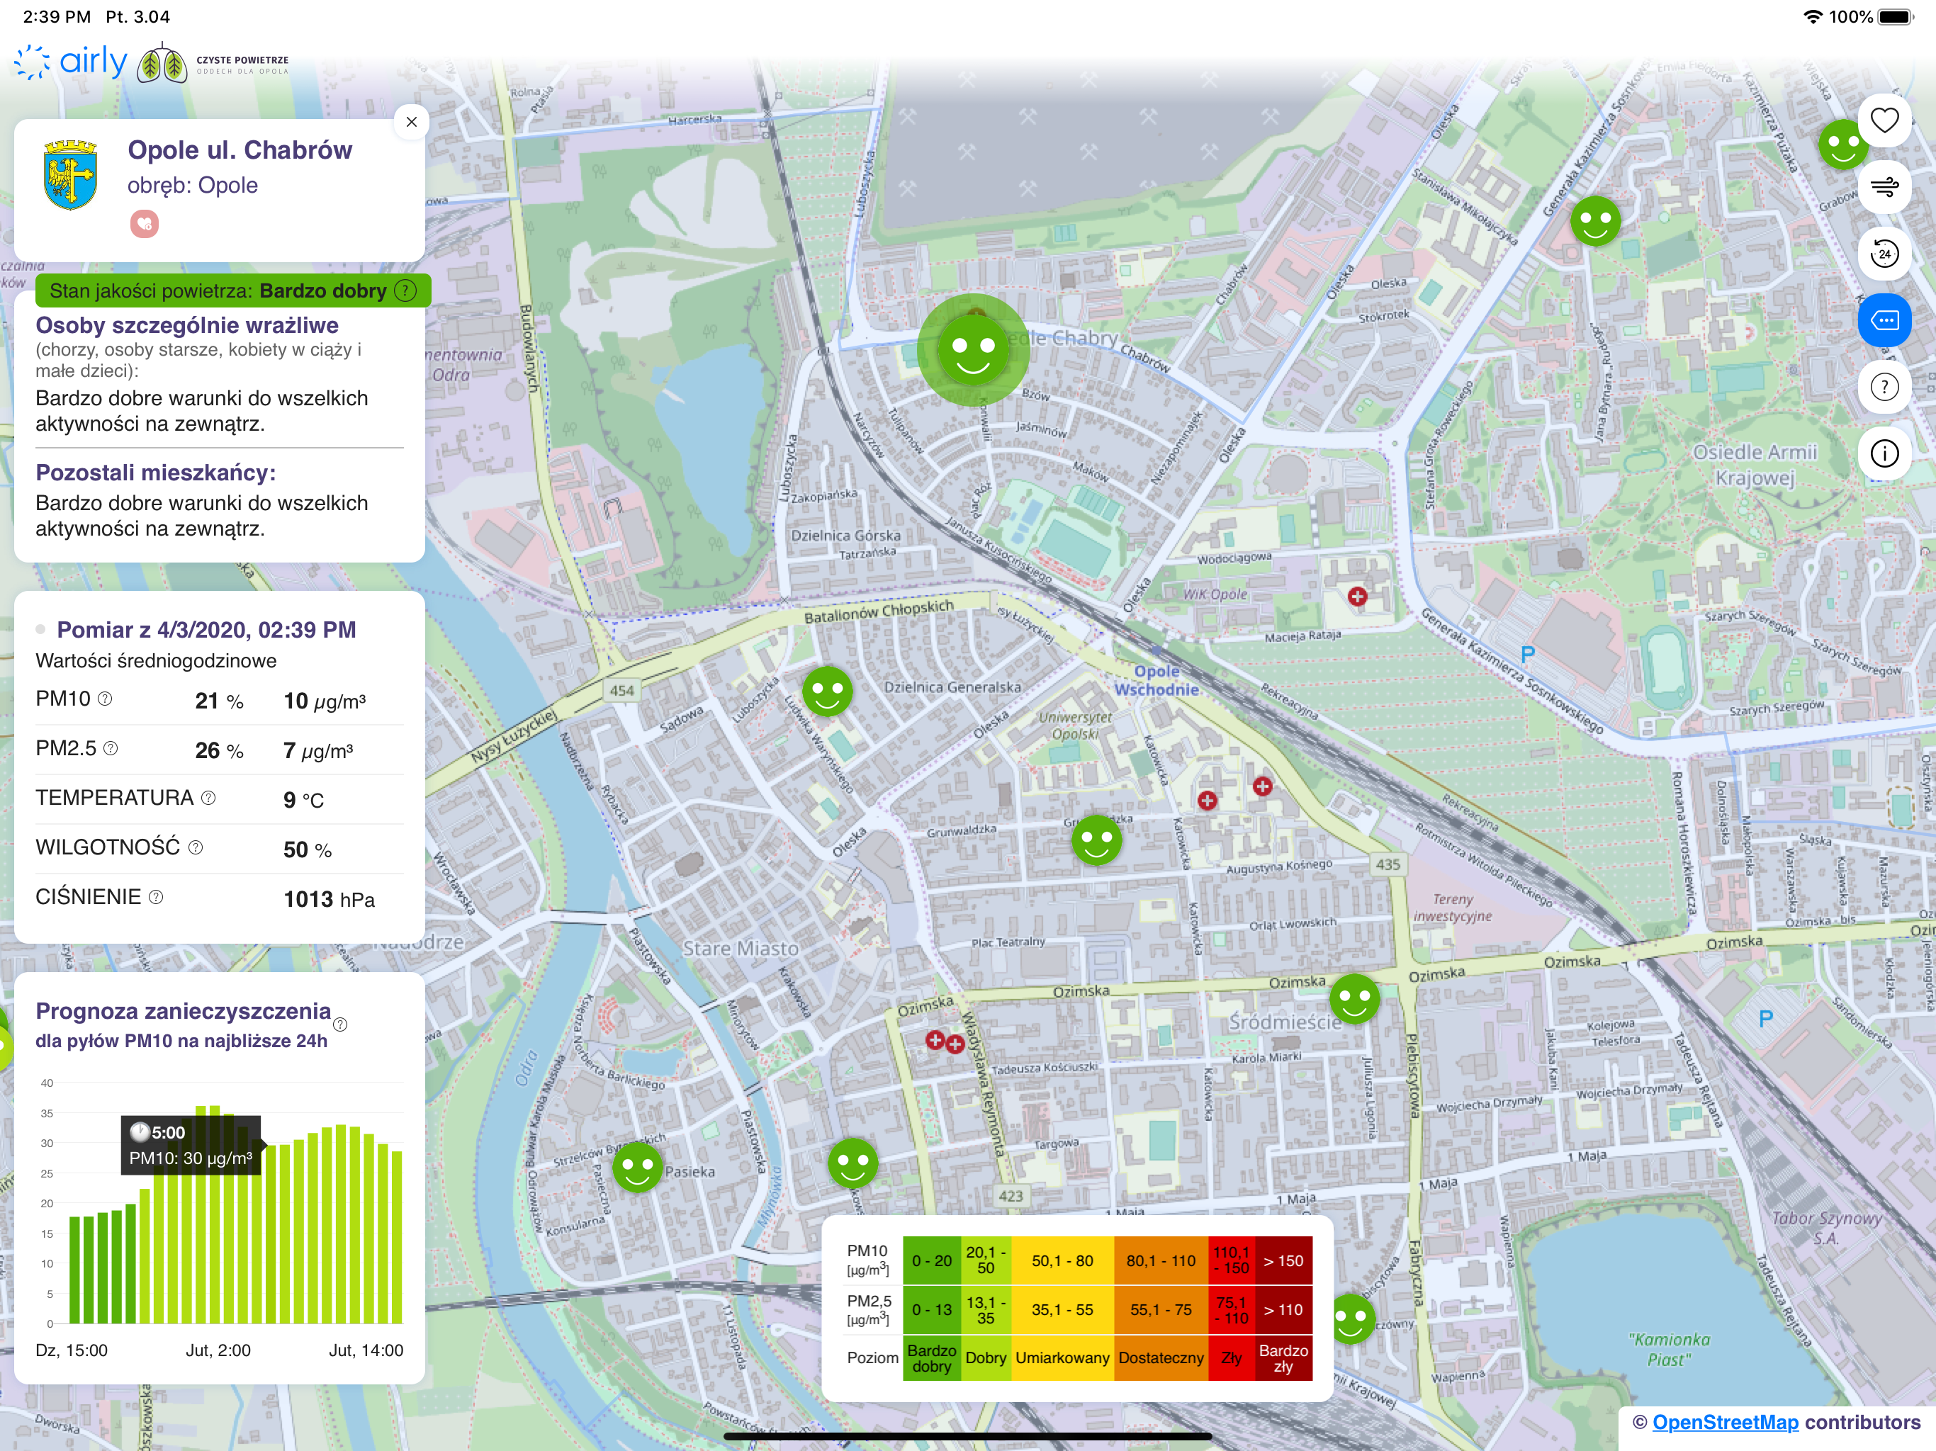
Task: Open help icon beside Prognoza zanieczyszczenia
Action: 340,1024
